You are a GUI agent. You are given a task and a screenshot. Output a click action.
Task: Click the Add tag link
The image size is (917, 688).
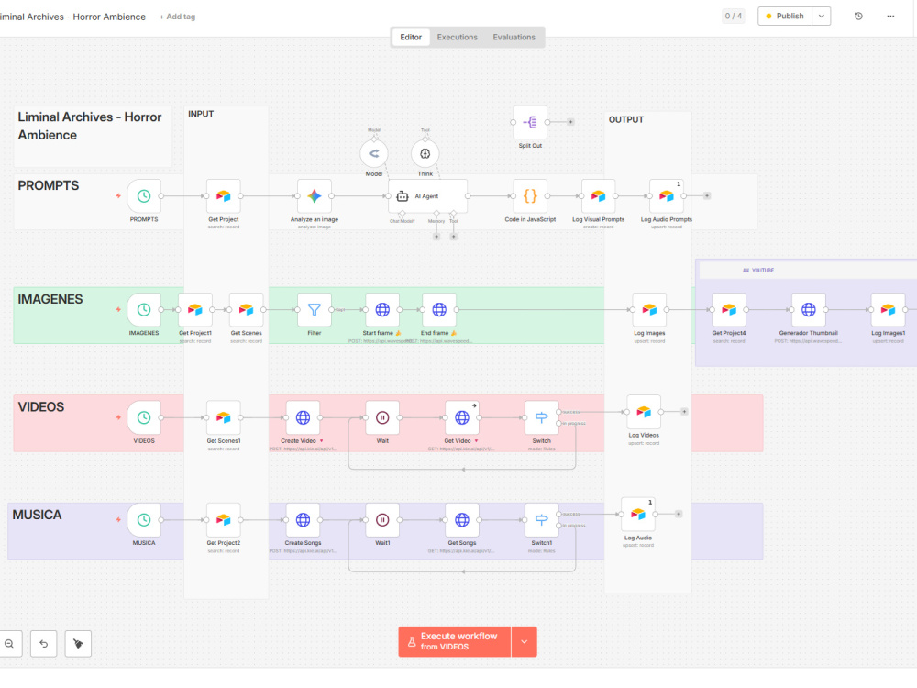coord(177,17)
